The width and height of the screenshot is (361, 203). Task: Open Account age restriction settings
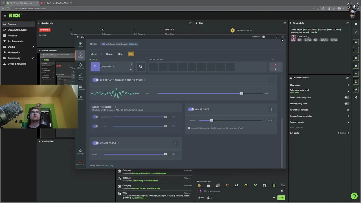point(320,116)
